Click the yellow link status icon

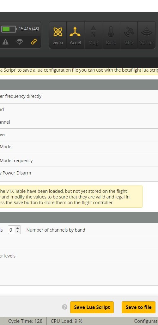[x=33, y=42]
